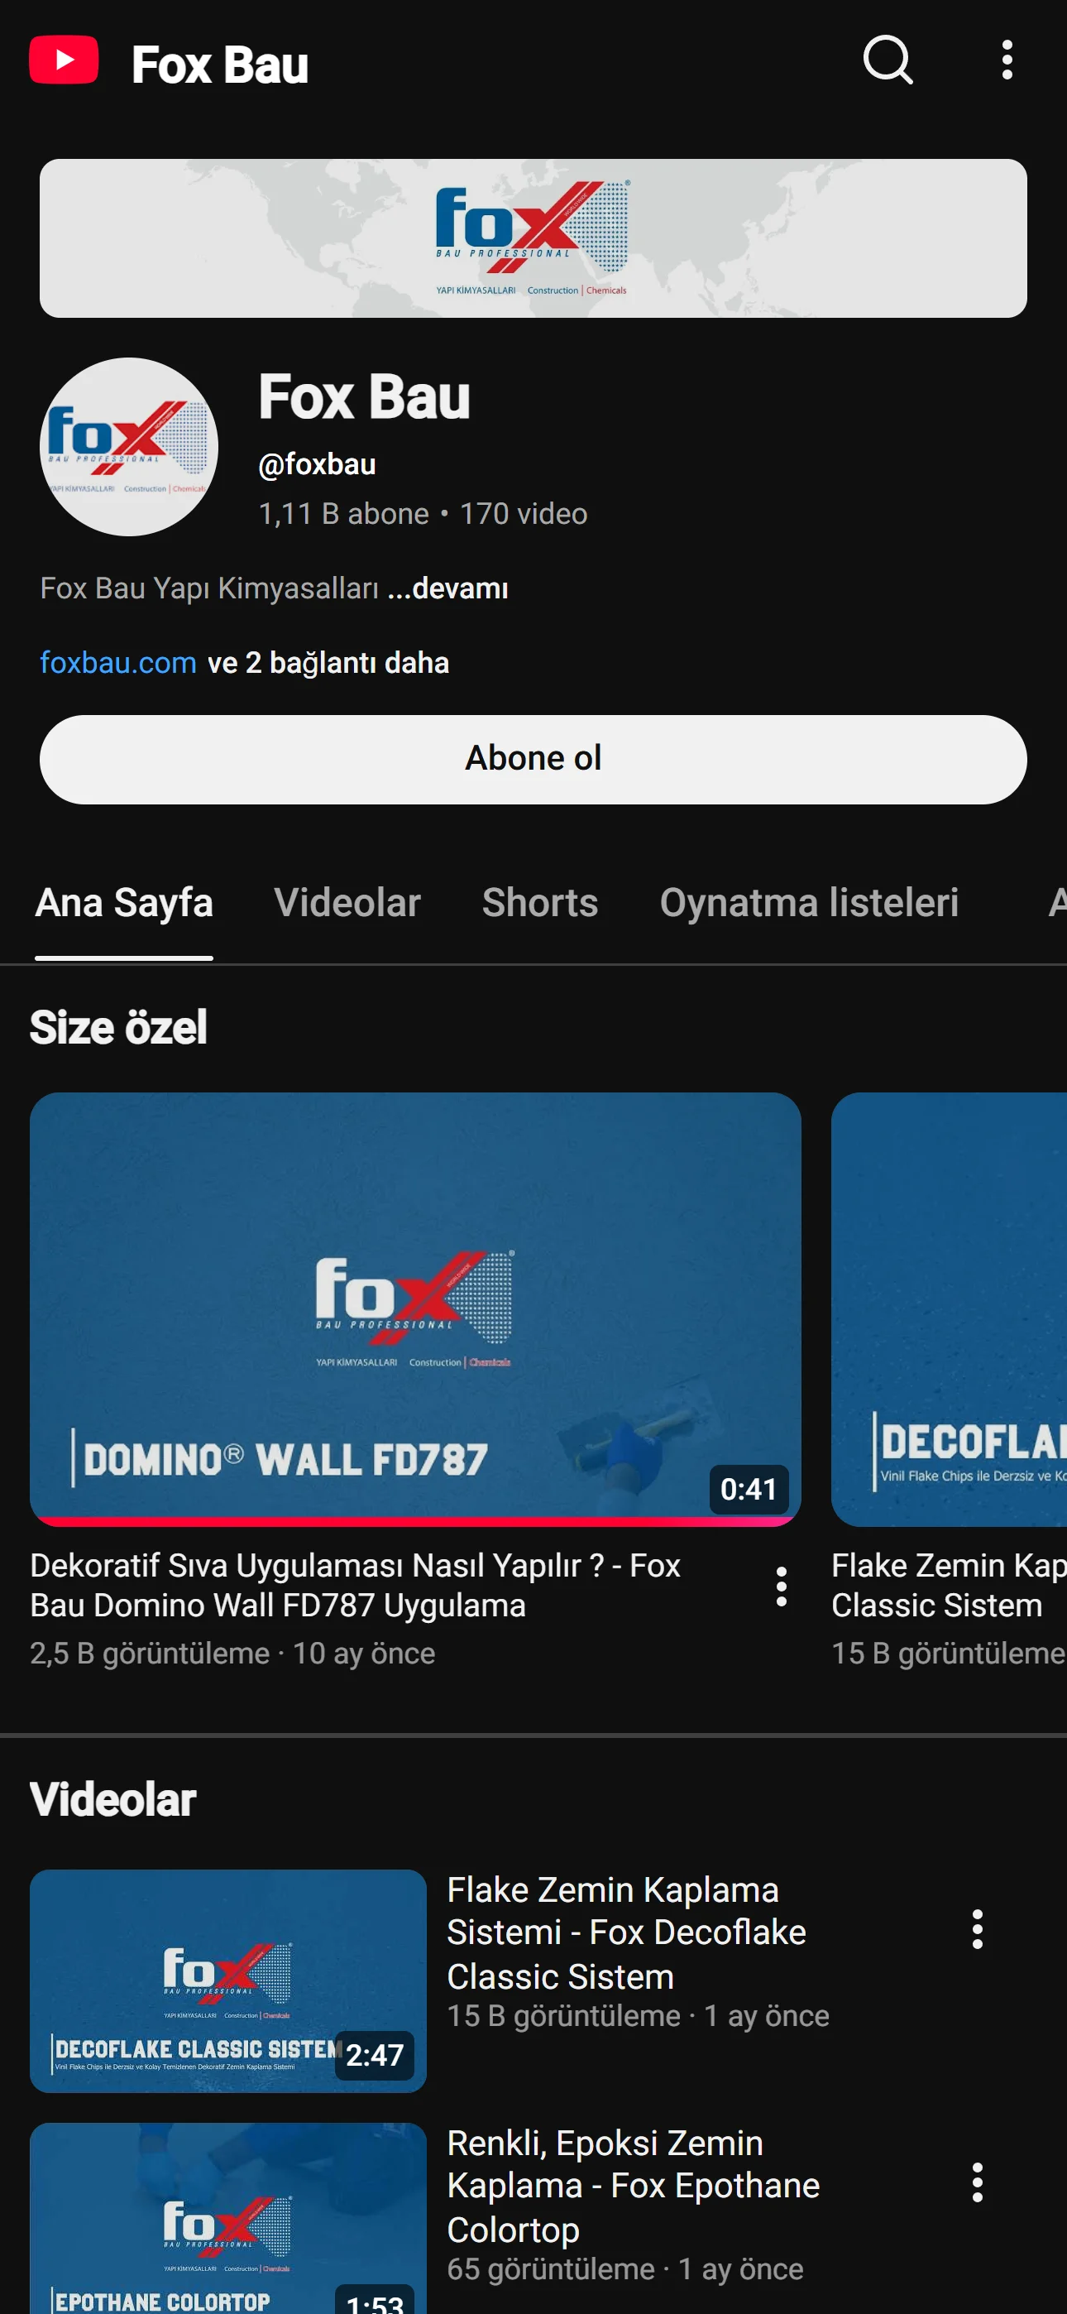Tap the @foxbau channel handle
Viewport: 1067px width, 2314px height.
pyautogui.click(x=317, y=464)
